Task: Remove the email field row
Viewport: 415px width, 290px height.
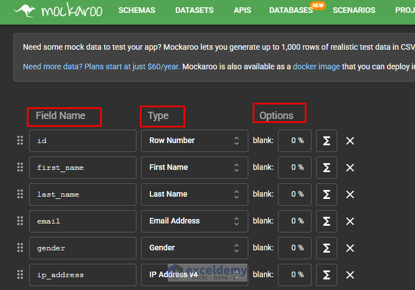Action: 350,221
